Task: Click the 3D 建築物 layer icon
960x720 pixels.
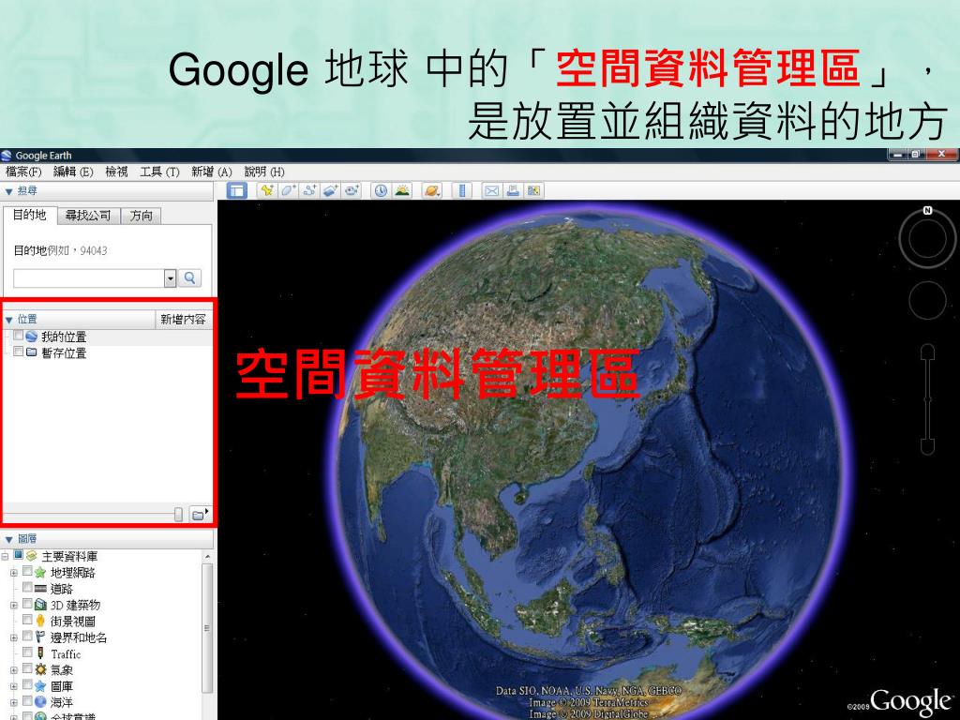Action: (40, 605)
